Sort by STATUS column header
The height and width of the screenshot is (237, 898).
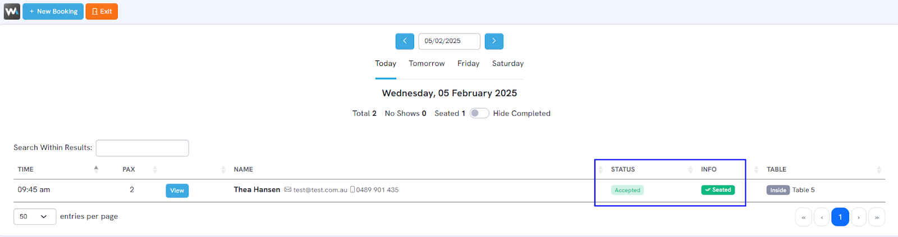623,169
